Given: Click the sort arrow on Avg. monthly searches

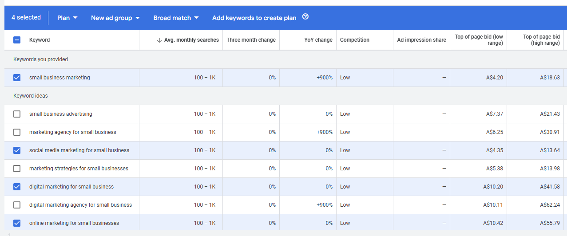Looking at the screenshot, I should tap(159, 40).
